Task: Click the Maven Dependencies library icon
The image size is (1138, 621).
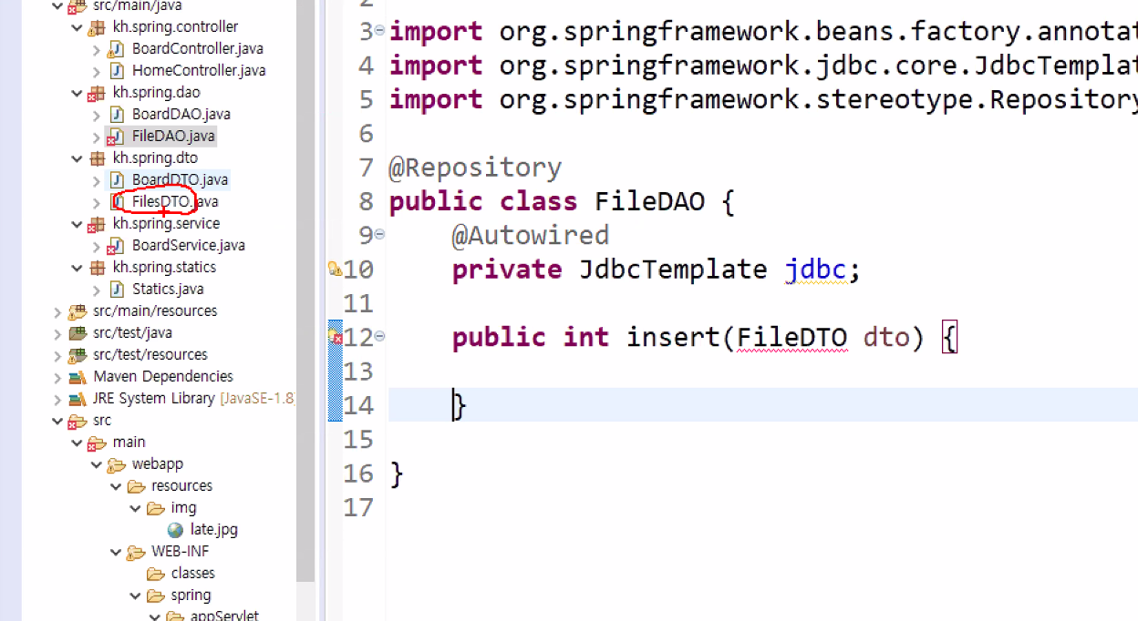Action: click(x=78, y=376)
